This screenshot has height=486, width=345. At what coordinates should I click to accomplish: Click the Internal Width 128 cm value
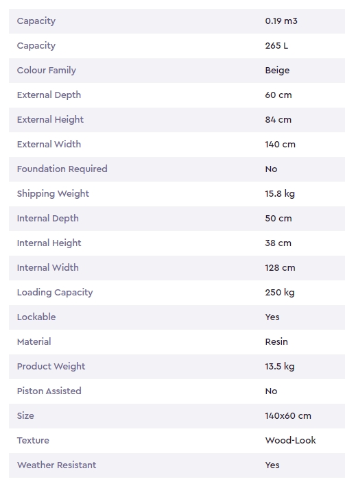click(280, 268)
